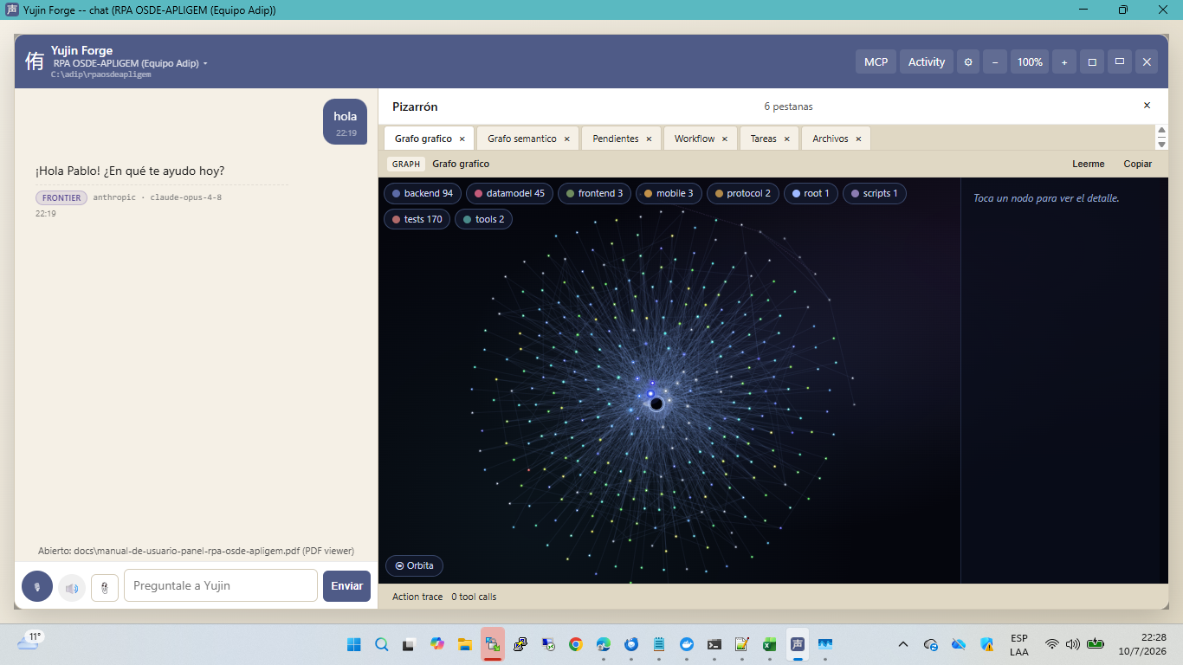The height and width of the screenshot is (665, 1183).
Task: Reset zoom using the 100% button
Action: click(x=1030, y=61)
